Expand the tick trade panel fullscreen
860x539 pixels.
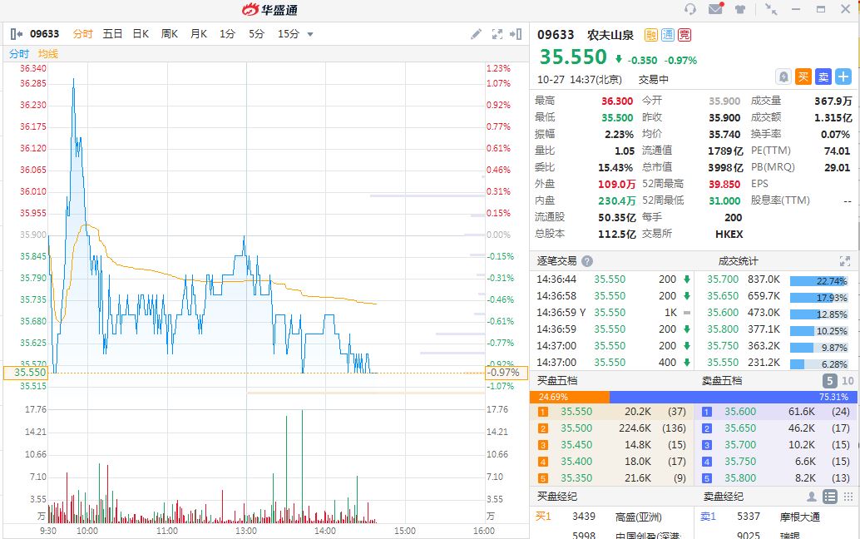click(x=845, y=261)
